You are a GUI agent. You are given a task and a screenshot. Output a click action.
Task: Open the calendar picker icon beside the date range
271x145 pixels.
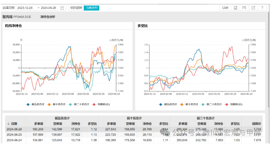coord(62,8)
